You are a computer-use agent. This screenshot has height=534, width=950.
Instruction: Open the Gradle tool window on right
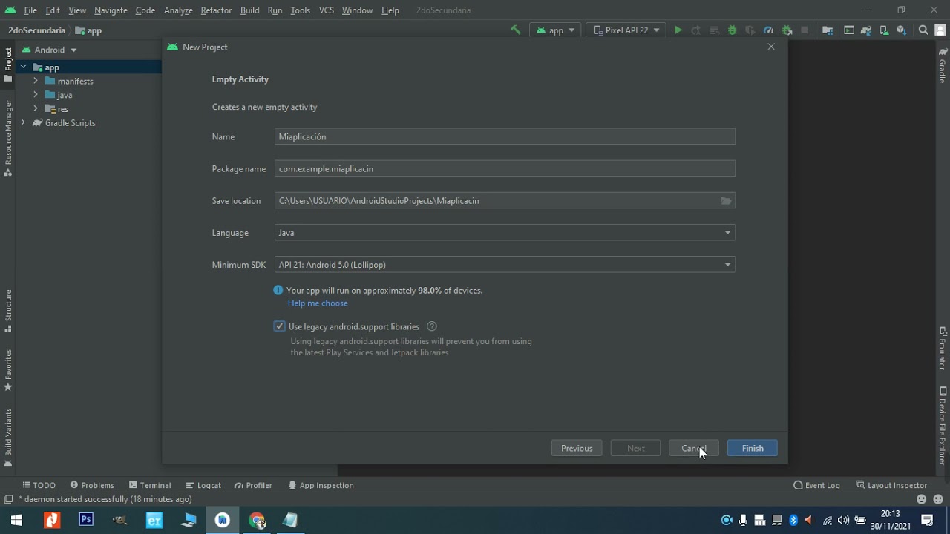tap(943, 65)
